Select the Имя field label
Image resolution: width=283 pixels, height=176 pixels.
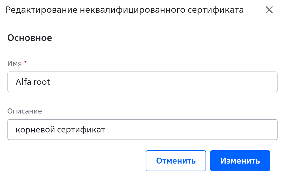[x=15, y=63]
